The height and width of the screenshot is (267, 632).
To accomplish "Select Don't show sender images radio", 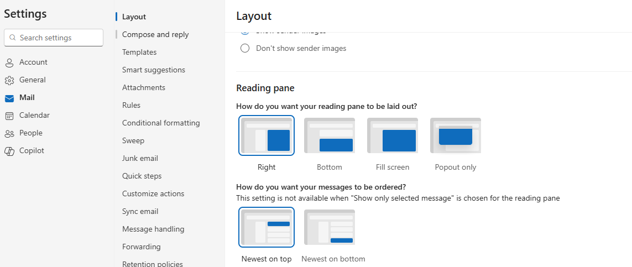I will coord(244,49).
